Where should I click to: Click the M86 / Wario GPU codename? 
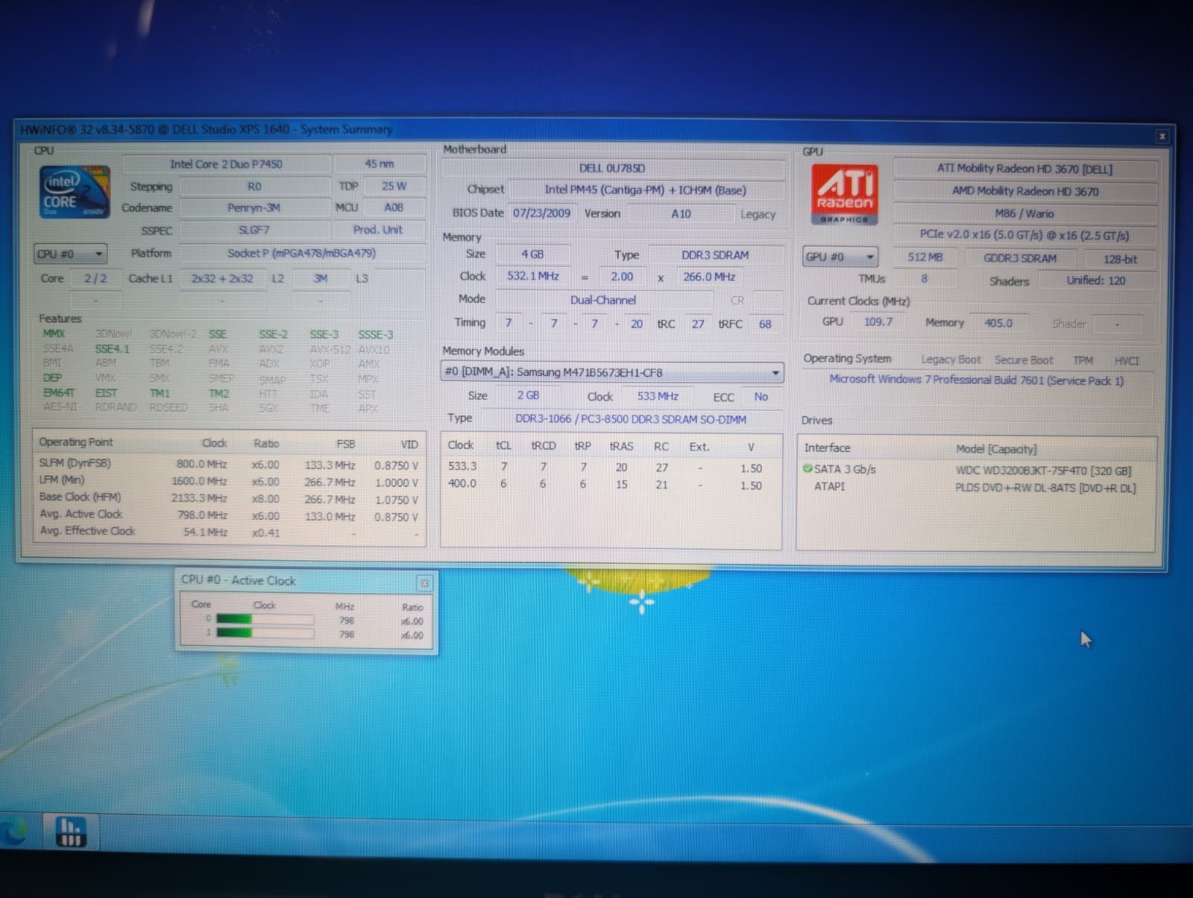[1024, 213]
